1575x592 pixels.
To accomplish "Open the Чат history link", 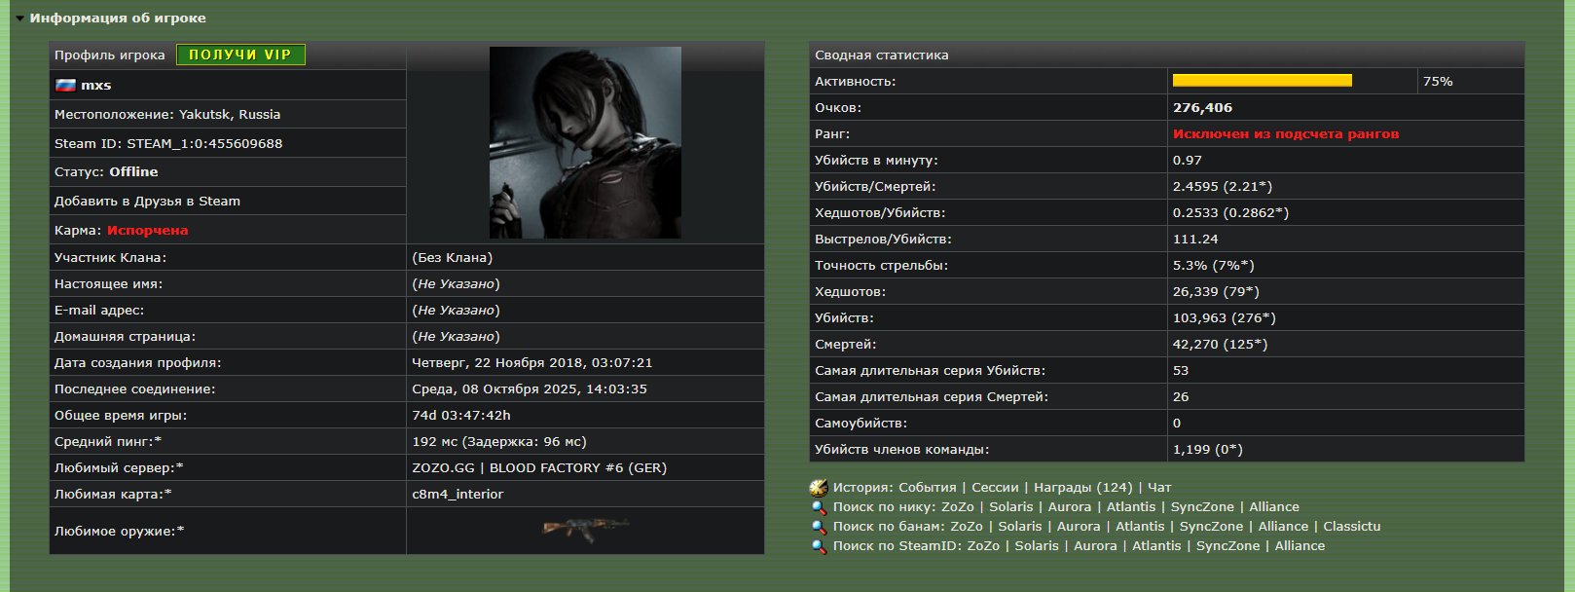I will (x=1159, y=488).
